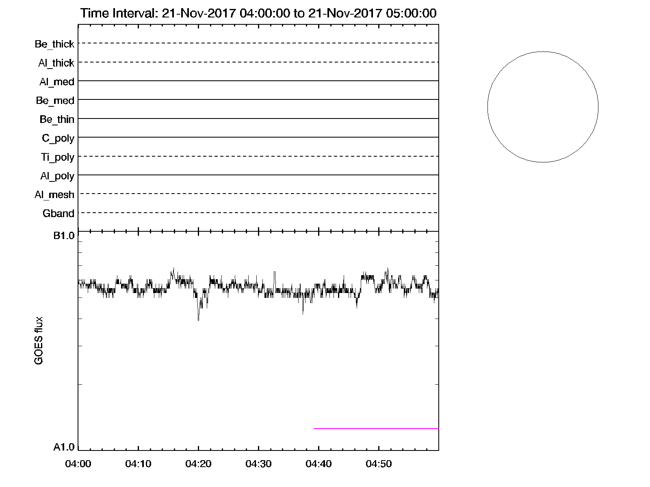Click the B1.0 flux level label
The image size is (650, 487).
64,236
